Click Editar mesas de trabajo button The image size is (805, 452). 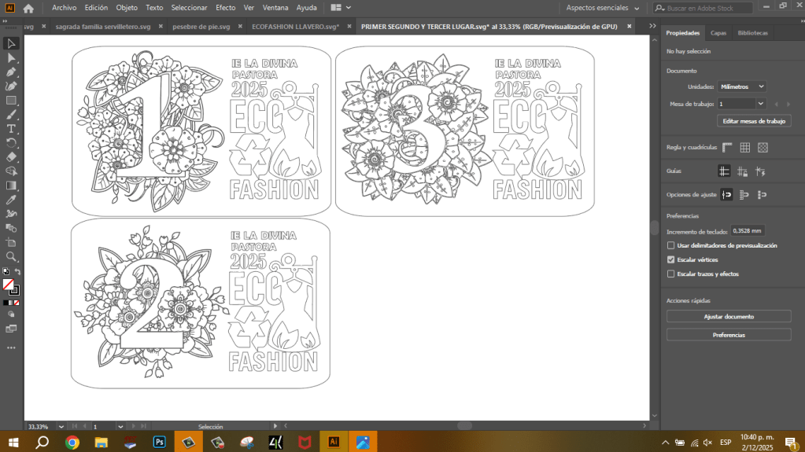(754, 121)
